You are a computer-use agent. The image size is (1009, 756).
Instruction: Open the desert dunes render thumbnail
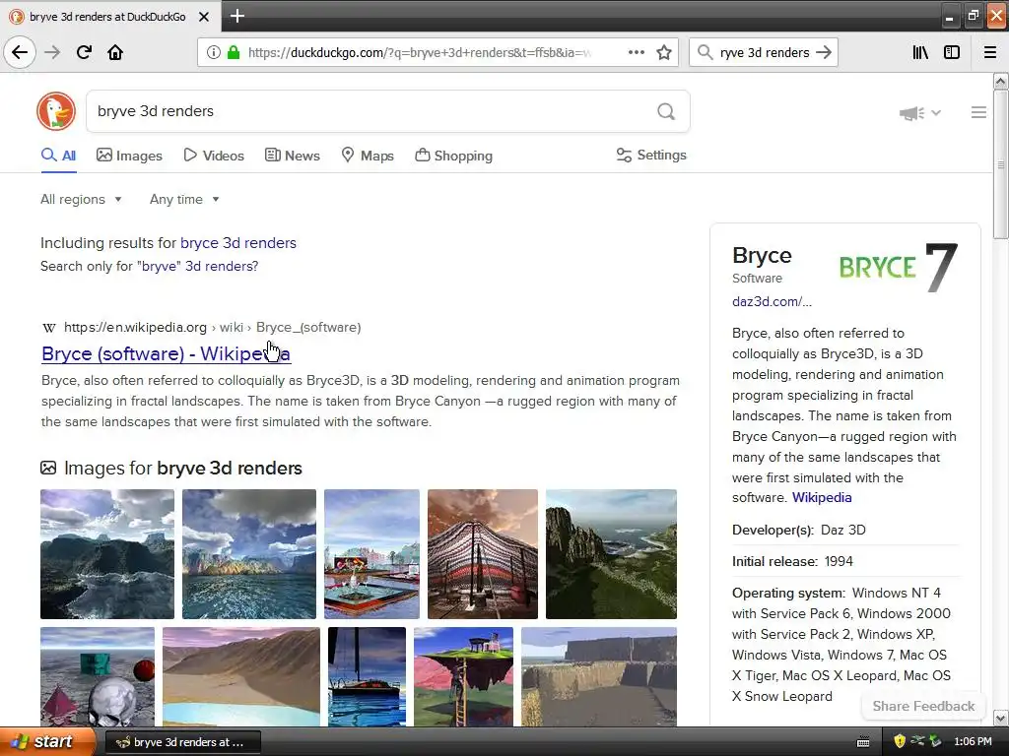point(241,676)
